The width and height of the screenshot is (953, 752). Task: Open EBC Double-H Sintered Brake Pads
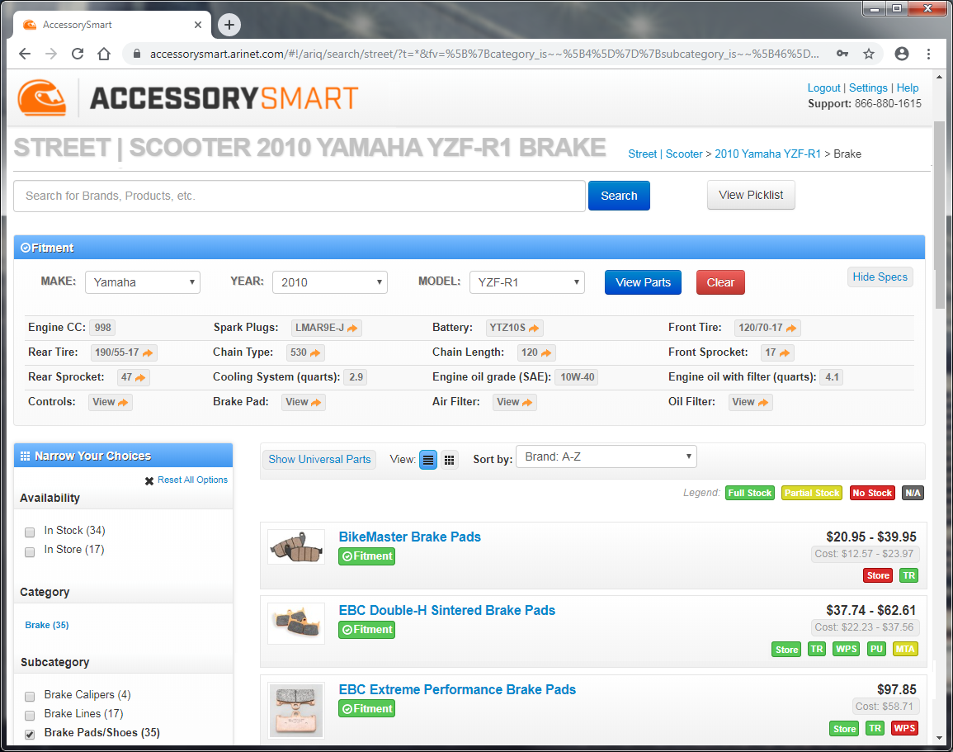pyautogui.click(x=446, y=610)
